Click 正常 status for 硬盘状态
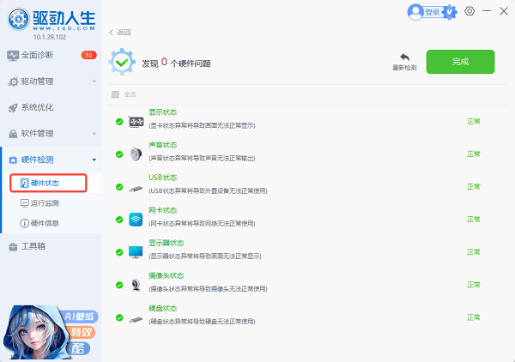The width and height of the screenshot is (515, 362). (474, 317)
